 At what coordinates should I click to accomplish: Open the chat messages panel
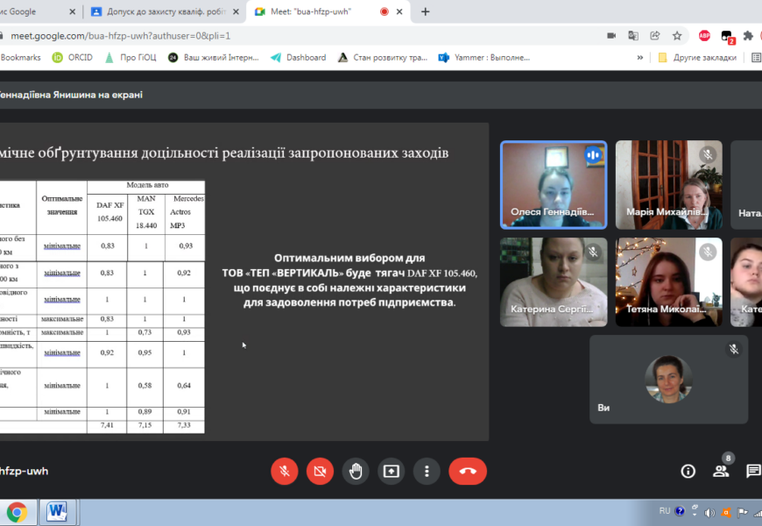tap(752, 471)
